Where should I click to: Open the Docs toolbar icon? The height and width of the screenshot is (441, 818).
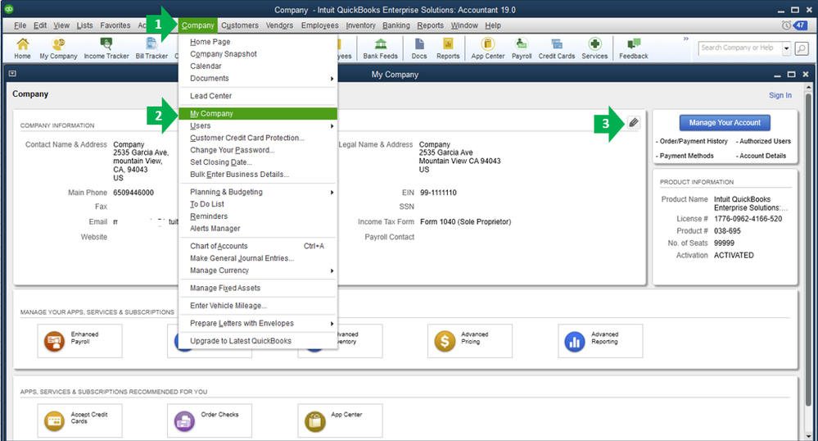(419, 48)
